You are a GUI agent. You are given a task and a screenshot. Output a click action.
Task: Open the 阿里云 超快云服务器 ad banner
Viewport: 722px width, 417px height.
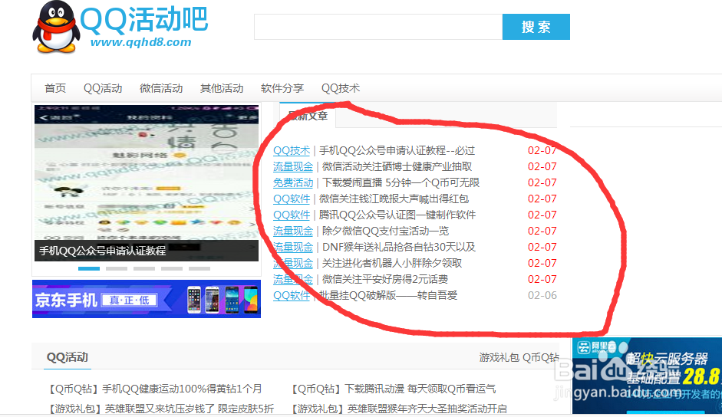tap(647, 376)
